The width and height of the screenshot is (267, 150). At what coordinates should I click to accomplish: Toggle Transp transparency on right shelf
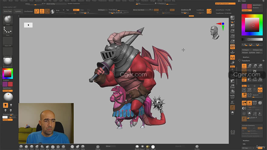pyautogui.click(x=232, y=102)
